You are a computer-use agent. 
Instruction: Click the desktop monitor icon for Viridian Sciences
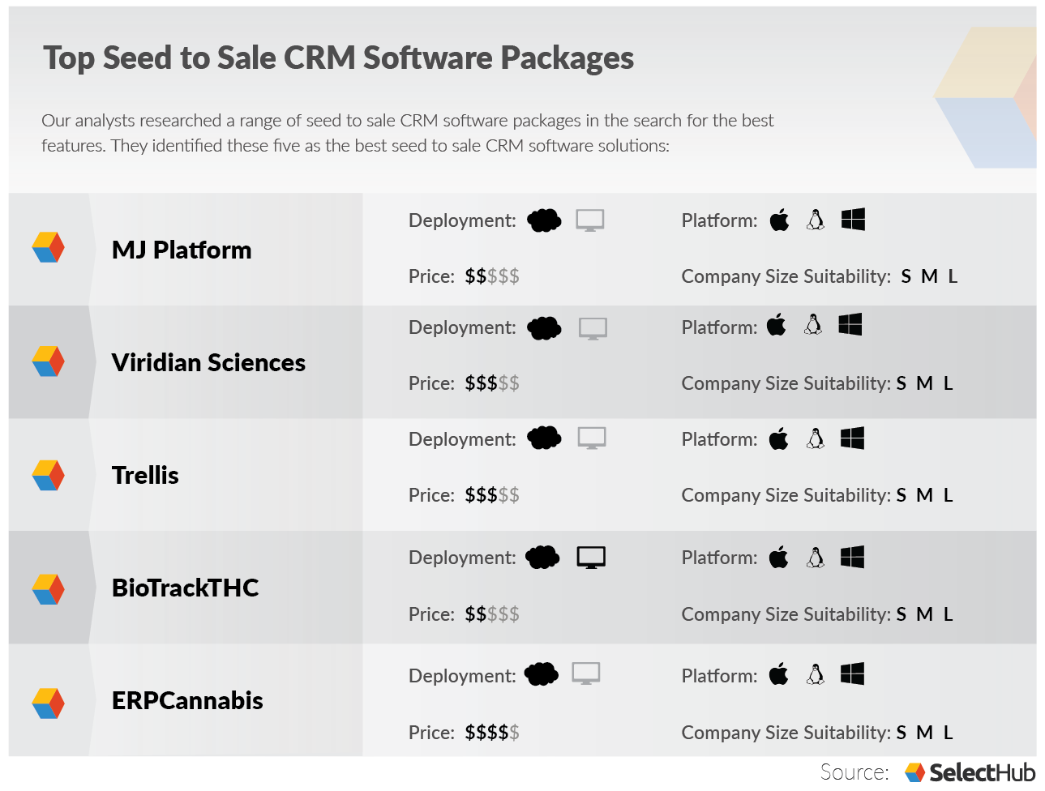tap(593, 328)
